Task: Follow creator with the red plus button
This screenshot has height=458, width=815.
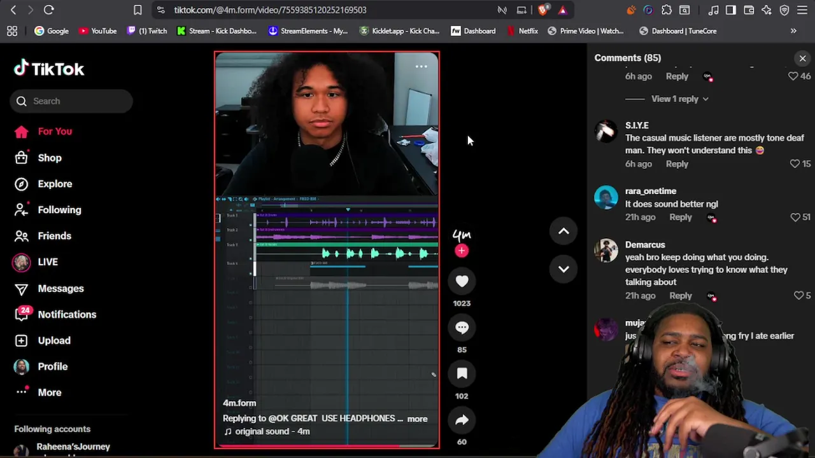Action: (x=462, y=251)
